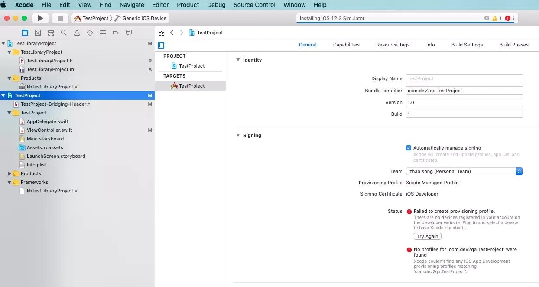Screen dimensions: 539x287
Task: Cancel the iOS 12.2 Simulator install
Action: [x=487, y=18]
